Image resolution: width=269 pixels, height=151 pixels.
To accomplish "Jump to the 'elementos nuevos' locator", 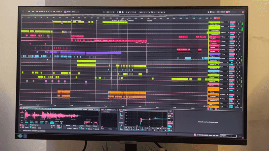I will pos(77,20).
